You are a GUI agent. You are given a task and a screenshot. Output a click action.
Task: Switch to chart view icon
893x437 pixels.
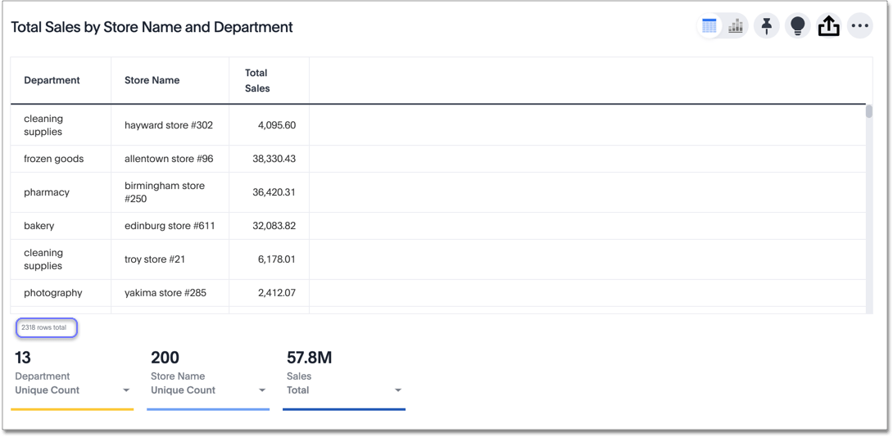pyautogui.click(x=736, y=26)
